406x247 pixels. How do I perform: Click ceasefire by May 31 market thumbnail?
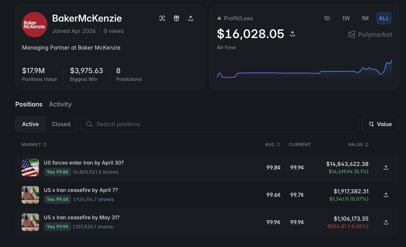[30, 222]
